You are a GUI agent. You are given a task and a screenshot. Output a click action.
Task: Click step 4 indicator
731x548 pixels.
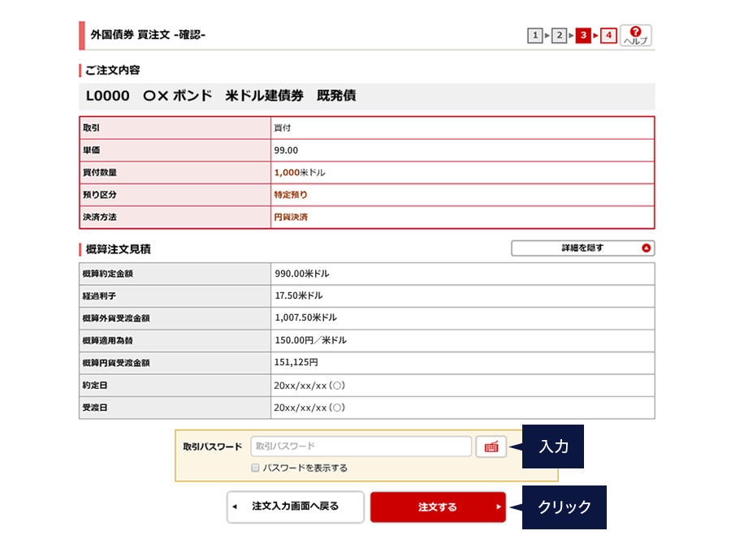(x=608, y=36)
